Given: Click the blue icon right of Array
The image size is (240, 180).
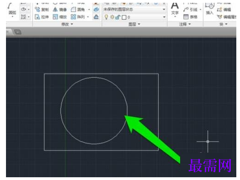Looking at the screenshot, I should click(x=96, y=17).
